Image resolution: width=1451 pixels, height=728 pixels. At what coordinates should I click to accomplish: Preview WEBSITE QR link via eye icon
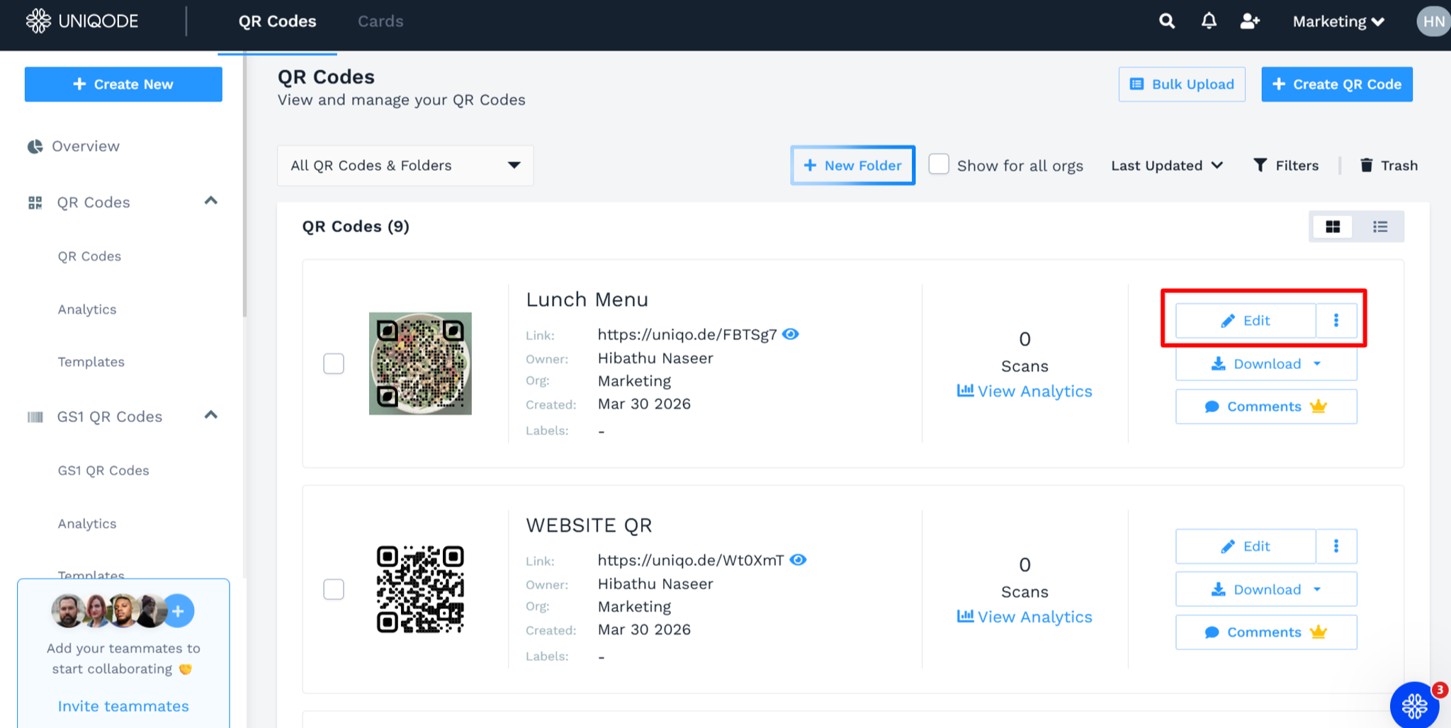[798, 559]
